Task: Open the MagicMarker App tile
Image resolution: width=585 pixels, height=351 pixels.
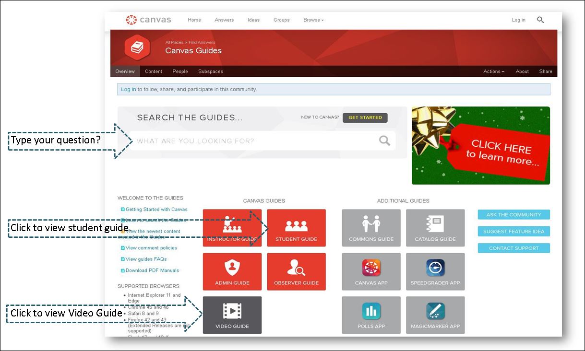Action: 435,315
